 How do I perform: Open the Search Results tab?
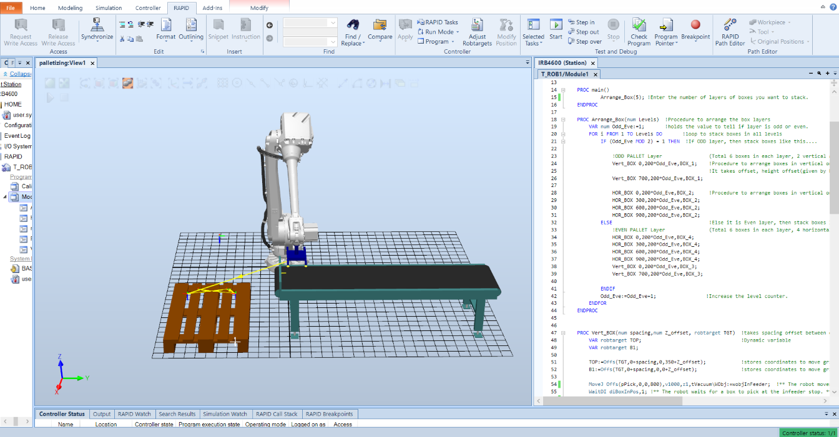pos(177,414)
